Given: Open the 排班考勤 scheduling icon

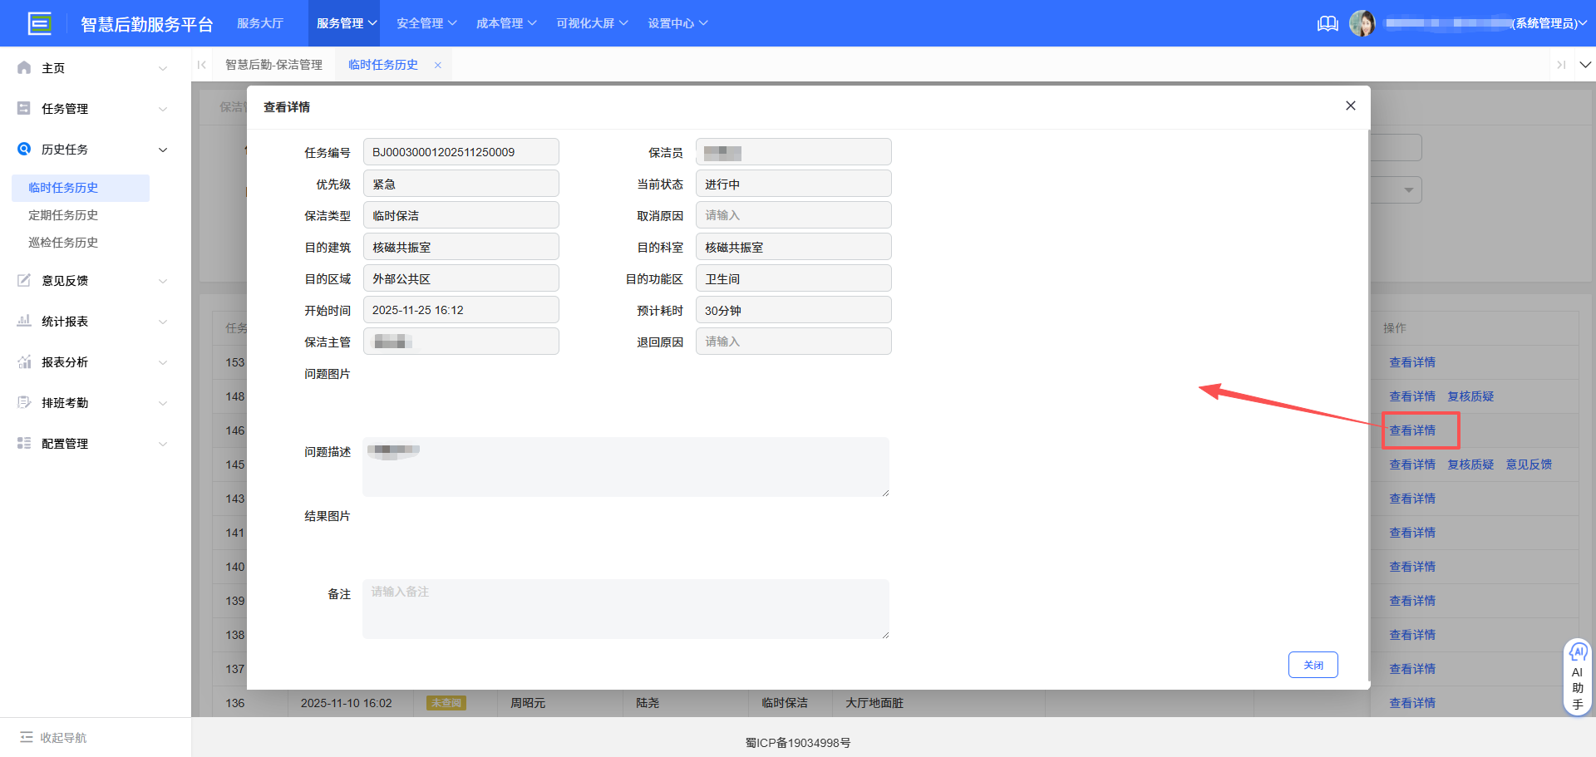Looking at the screenshot, I should click(x=23, y=402).
